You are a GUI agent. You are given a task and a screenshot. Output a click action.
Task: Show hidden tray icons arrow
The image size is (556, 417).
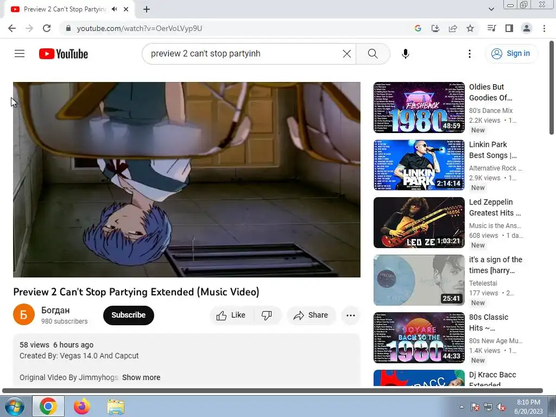[462, 407]
